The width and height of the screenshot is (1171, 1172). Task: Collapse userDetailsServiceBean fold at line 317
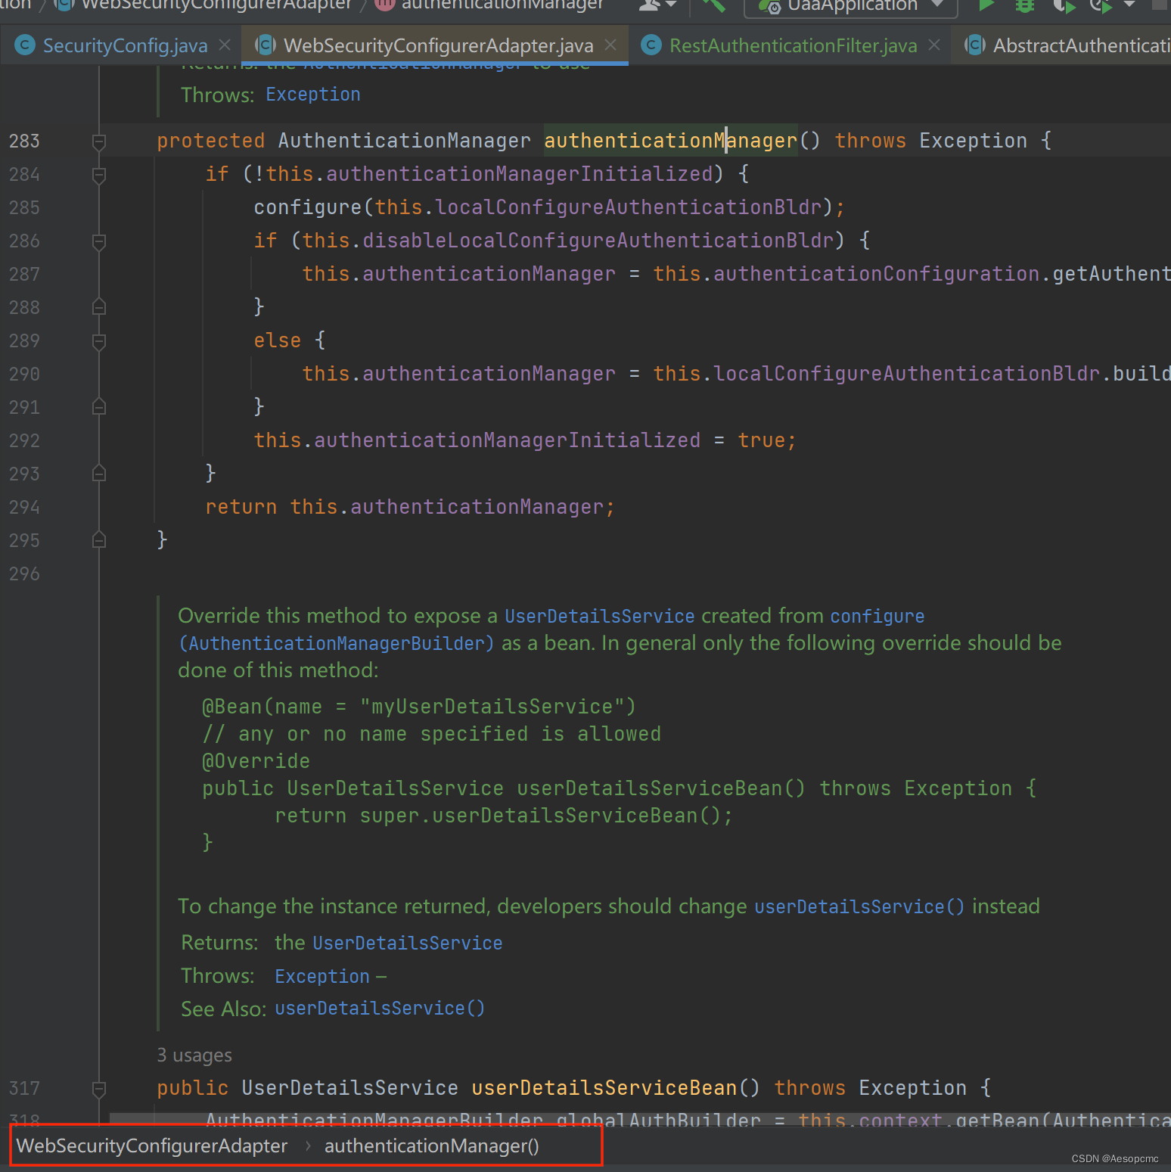(98, 1089)
